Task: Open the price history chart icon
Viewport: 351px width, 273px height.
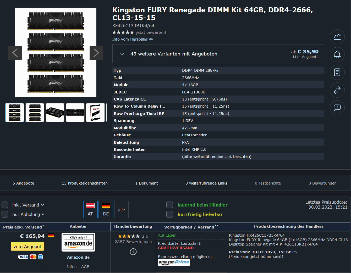Action: tap(337, 37)
